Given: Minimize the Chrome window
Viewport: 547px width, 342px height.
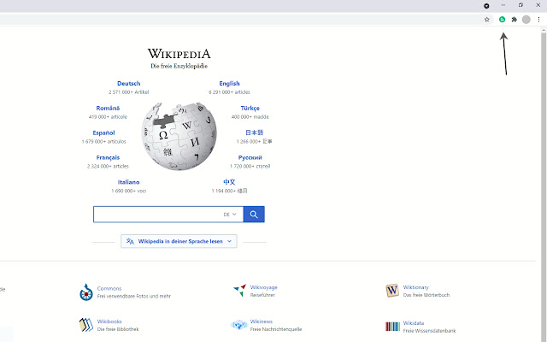Looking at the screenshot, I should [503, 5].
